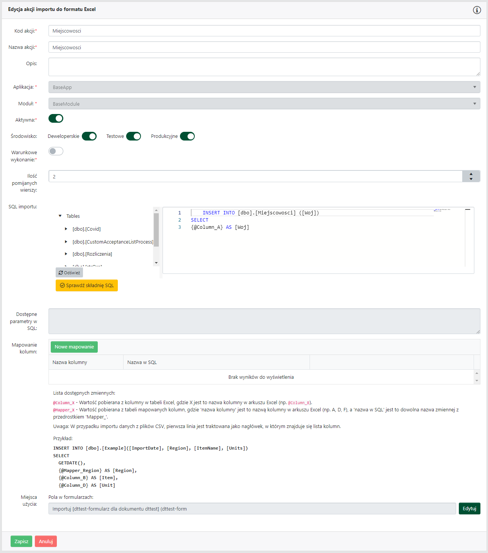Open the Moduł dropdown
Viewport: 488px width, 553px height.
pyautogui.click(x=264, y=104)
